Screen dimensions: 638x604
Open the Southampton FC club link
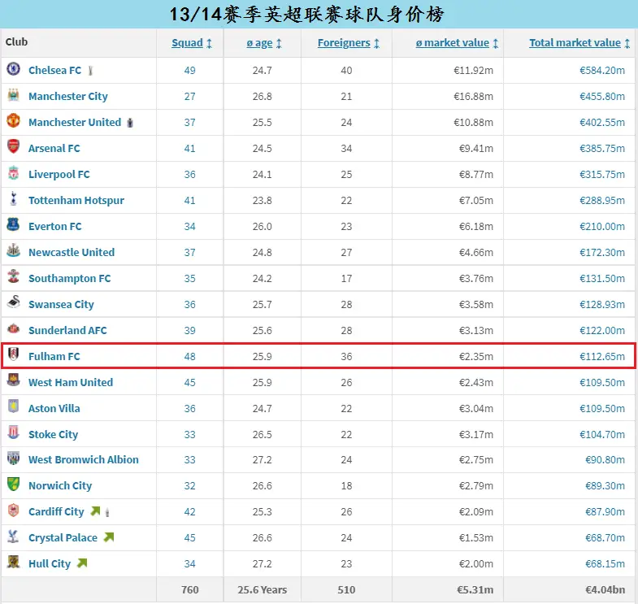[70, 278]
